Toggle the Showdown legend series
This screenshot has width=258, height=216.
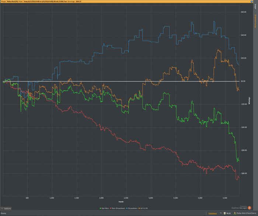[x=132, y=208]
